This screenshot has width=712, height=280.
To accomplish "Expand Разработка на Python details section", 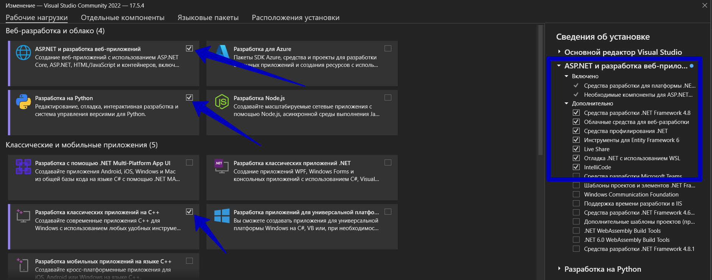I will pyautogui.click(x=559, y=269).
